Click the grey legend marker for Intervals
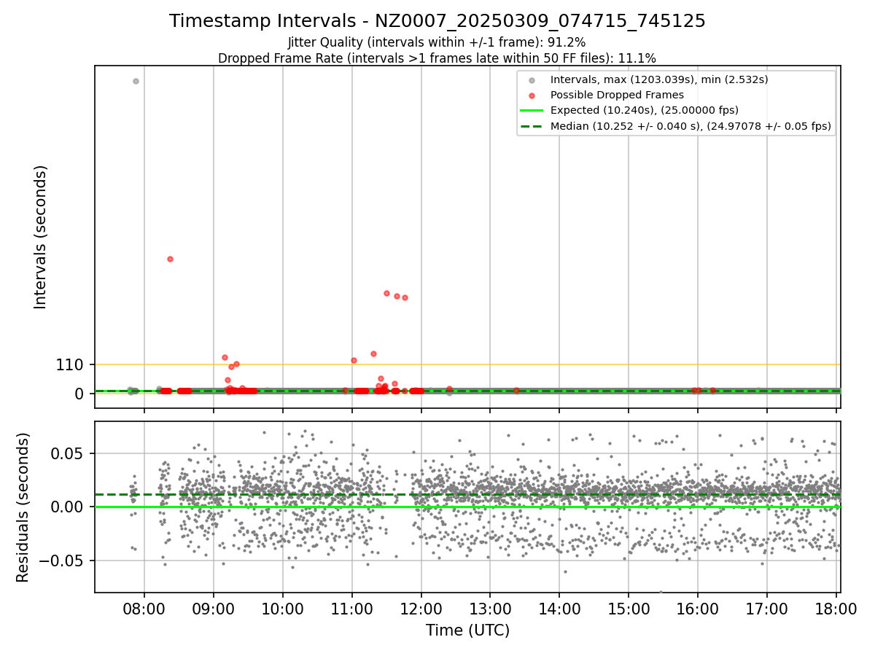Viewport: 875px width, 656px height. click(532, 80)
